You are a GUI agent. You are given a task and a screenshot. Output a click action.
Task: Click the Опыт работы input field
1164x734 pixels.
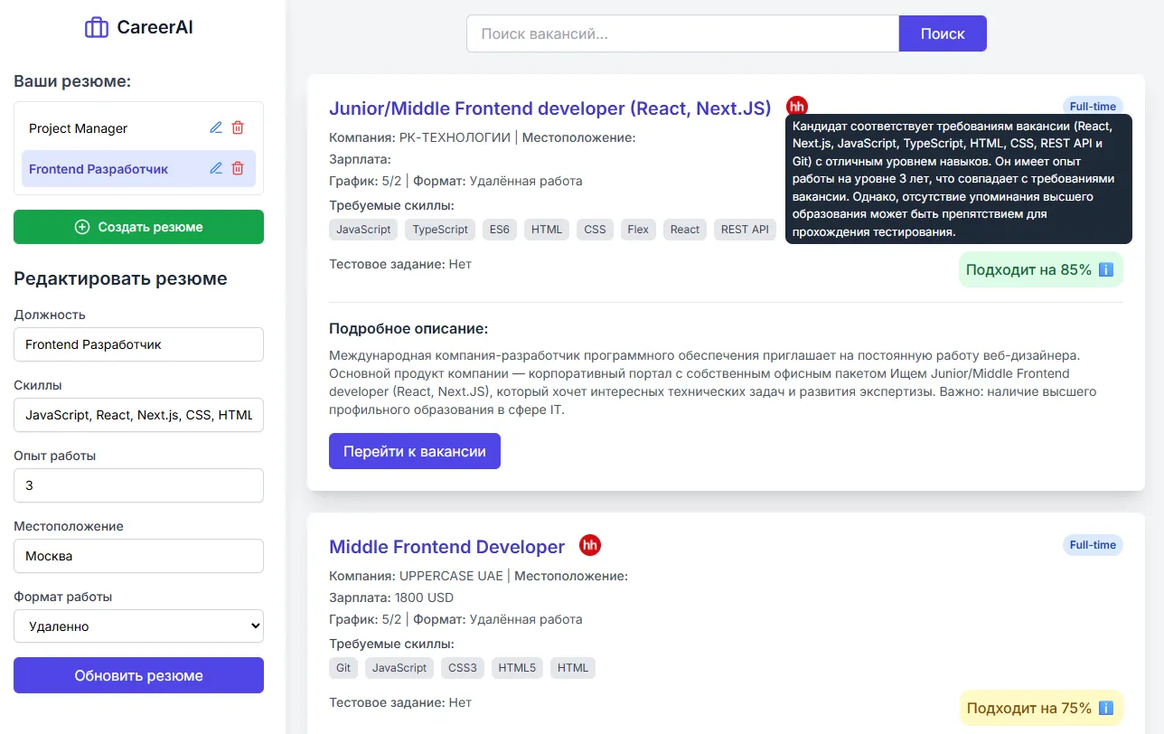click(138, 485)
